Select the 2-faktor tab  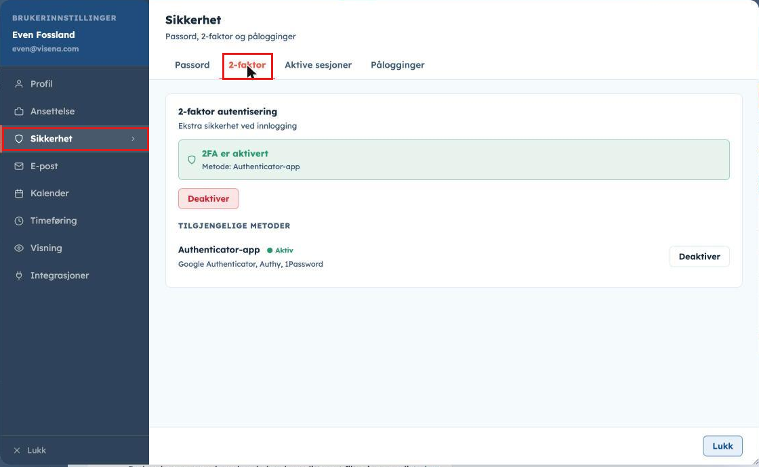click(247, 65)
